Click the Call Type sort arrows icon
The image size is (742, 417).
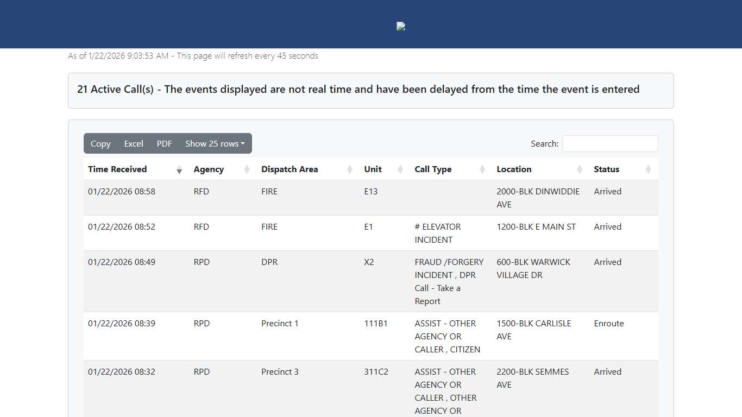click(482, 169)
